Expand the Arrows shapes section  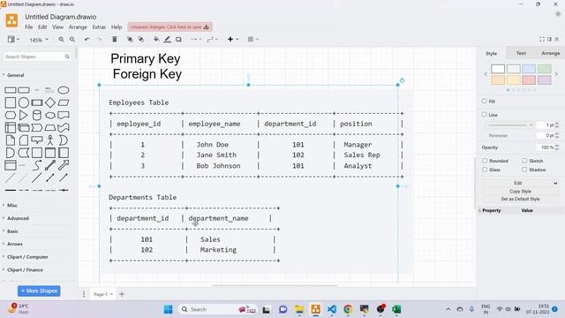coord(15,244)
